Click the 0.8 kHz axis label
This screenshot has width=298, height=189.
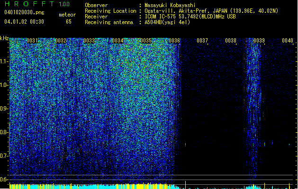coord(4,132)
